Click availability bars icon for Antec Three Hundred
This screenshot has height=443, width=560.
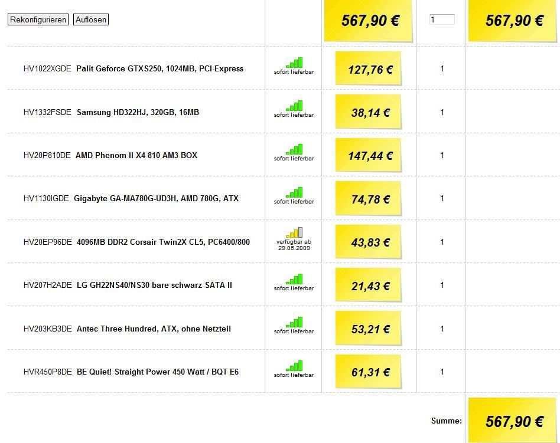coord(294,322)
